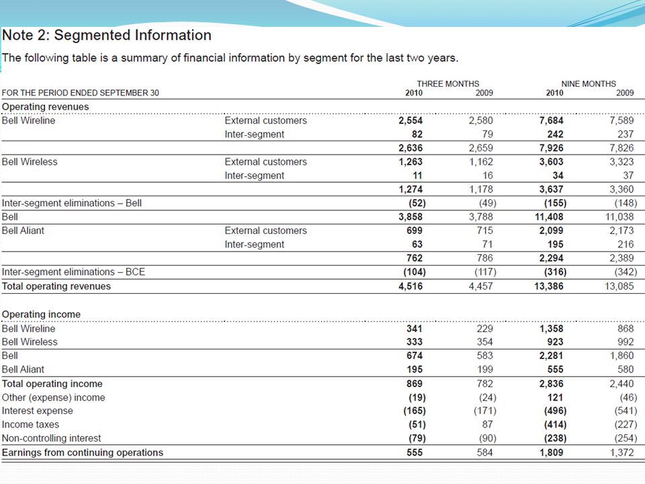Click 'External customers' in Bell Aliant row
Viewport: 645px width, 484px height.
(266, 231)
